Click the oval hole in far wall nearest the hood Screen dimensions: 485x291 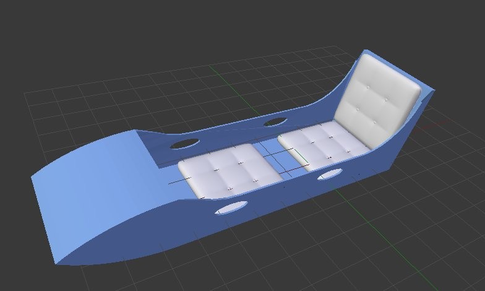click(184, 144)
